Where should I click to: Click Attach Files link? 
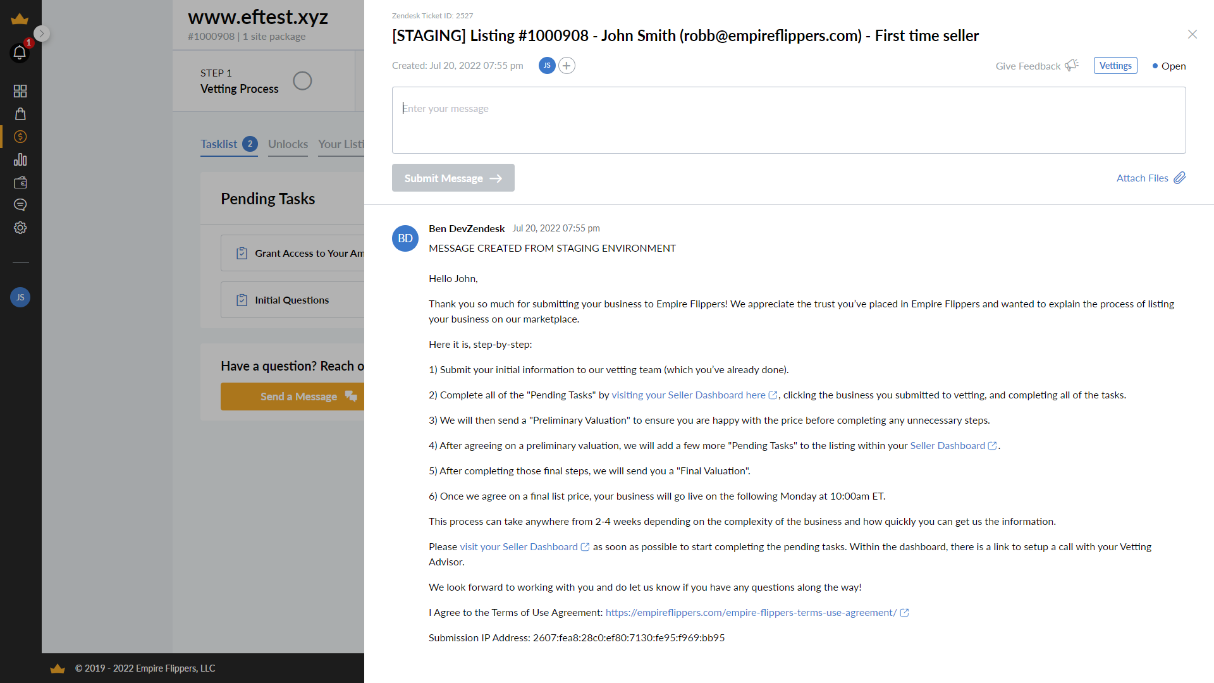tap(1142, 178)
